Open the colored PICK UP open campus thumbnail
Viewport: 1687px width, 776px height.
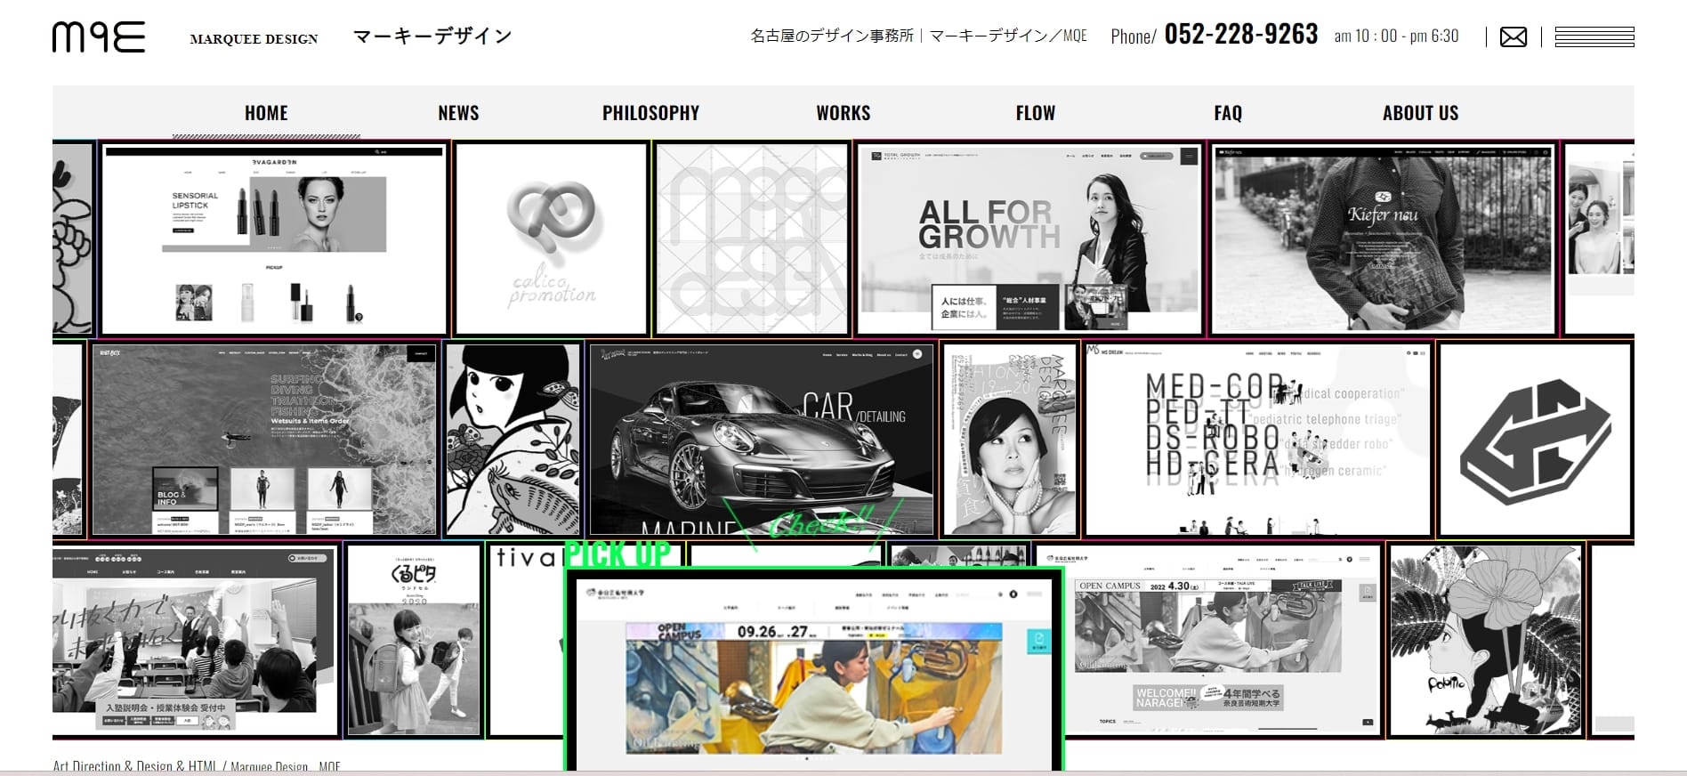pos(814,672)
